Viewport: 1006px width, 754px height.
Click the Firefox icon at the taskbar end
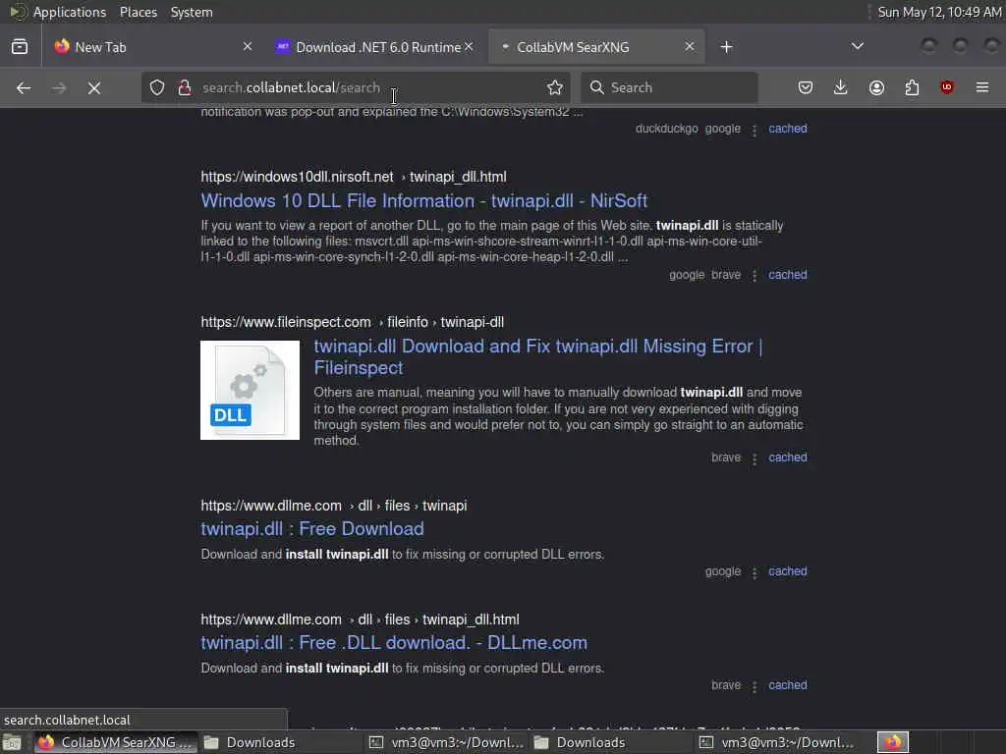[893, 742]
